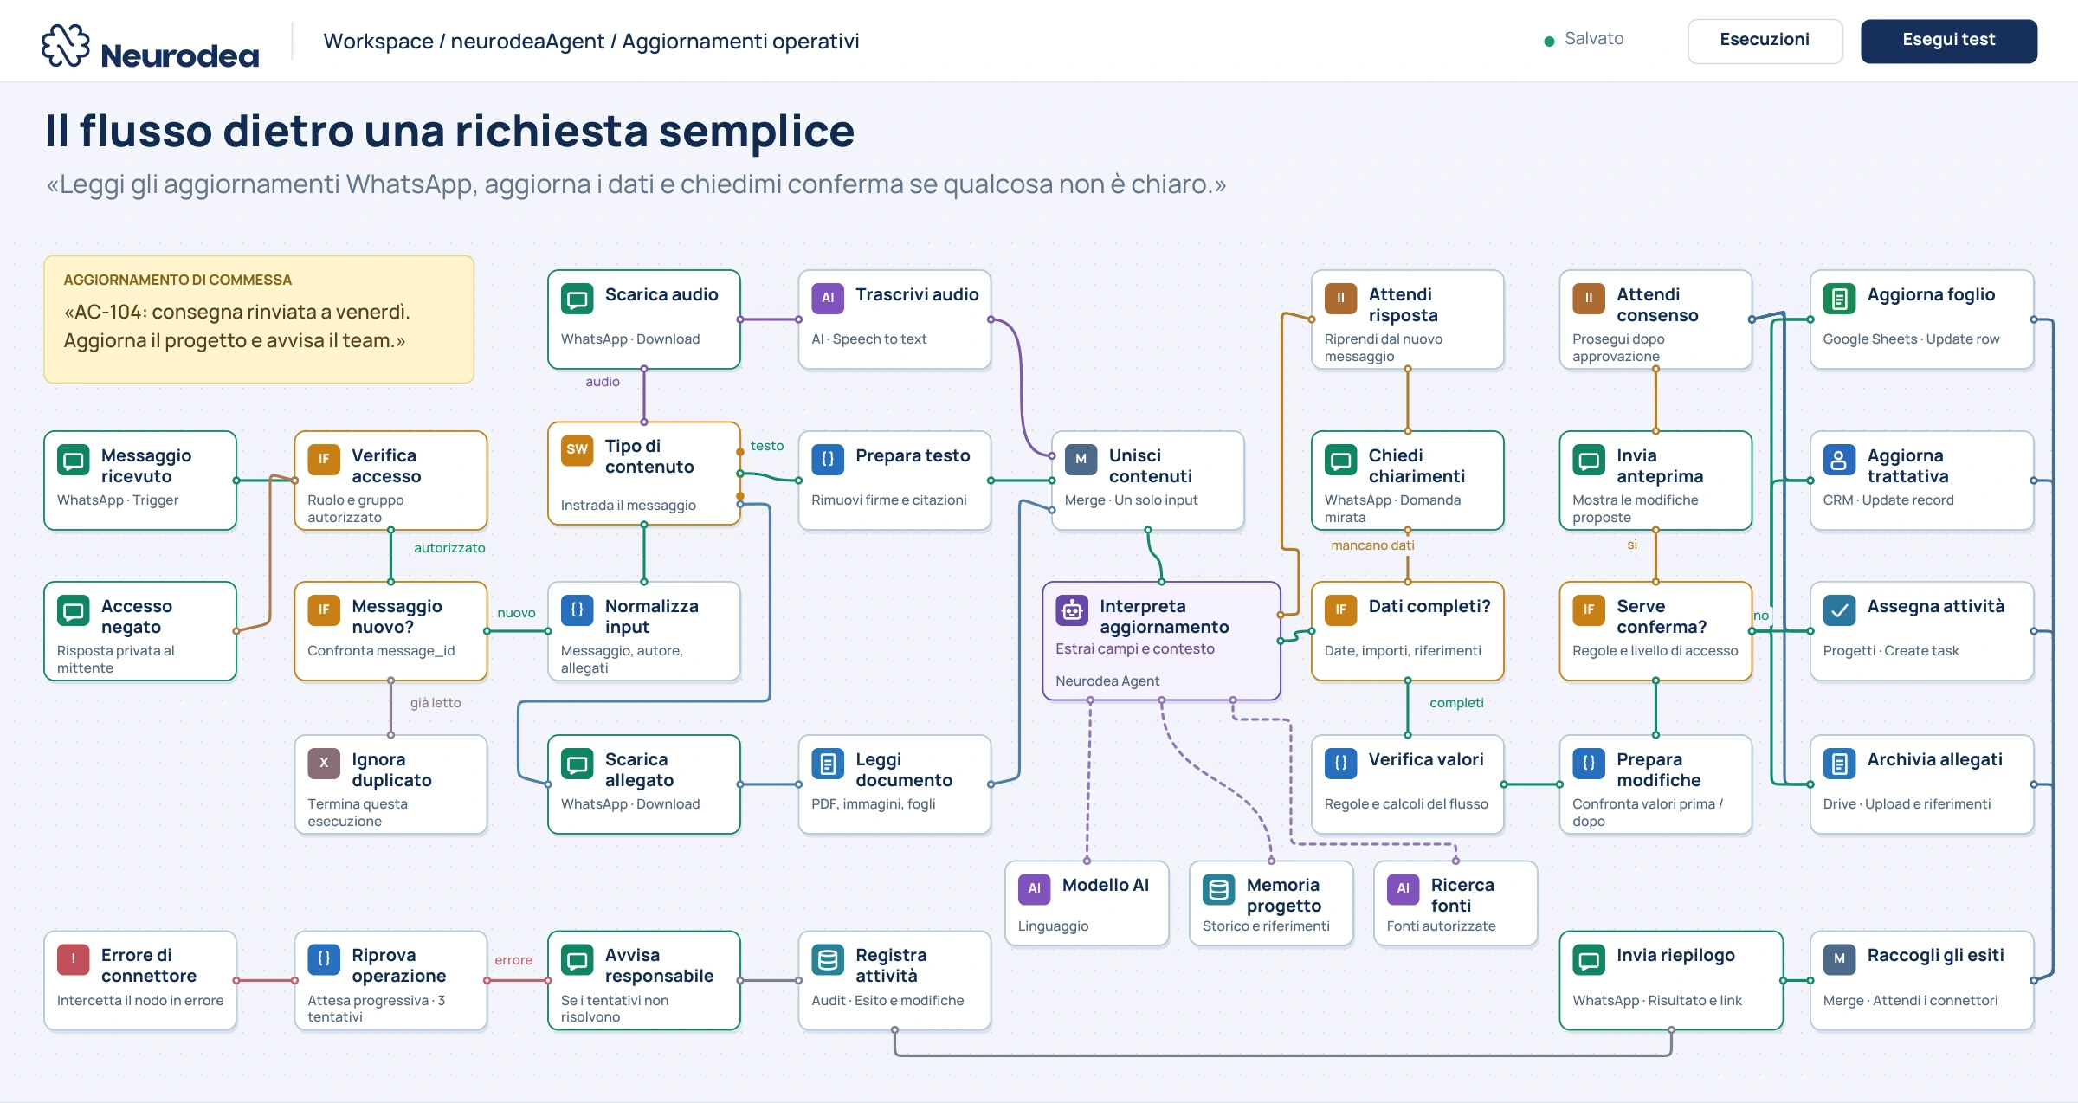Click the X icon on Ignora duplicato

click(323, 764)
